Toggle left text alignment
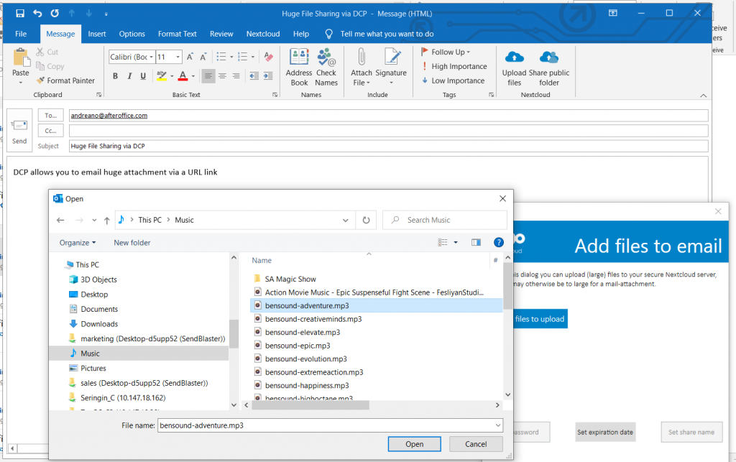The image size is (736, 462). [208, 76]
